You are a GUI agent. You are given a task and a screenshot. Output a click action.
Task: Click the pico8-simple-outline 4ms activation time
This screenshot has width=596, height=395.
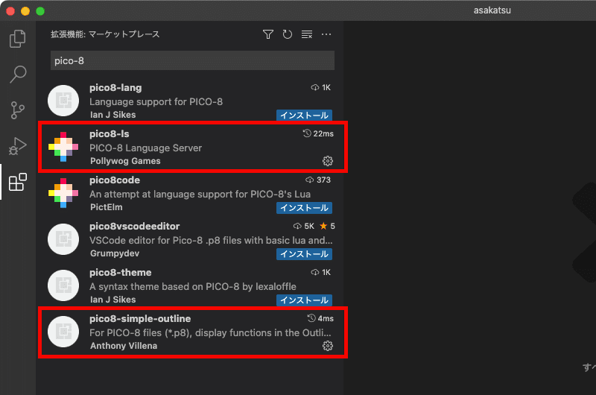(320, 318)
